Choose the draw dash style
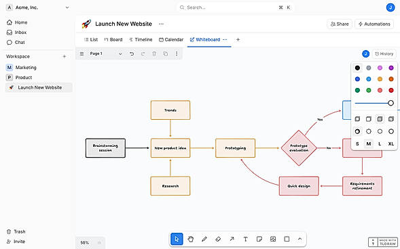The image size is (400, 249). pyautogui.click(x=357, y=131)
